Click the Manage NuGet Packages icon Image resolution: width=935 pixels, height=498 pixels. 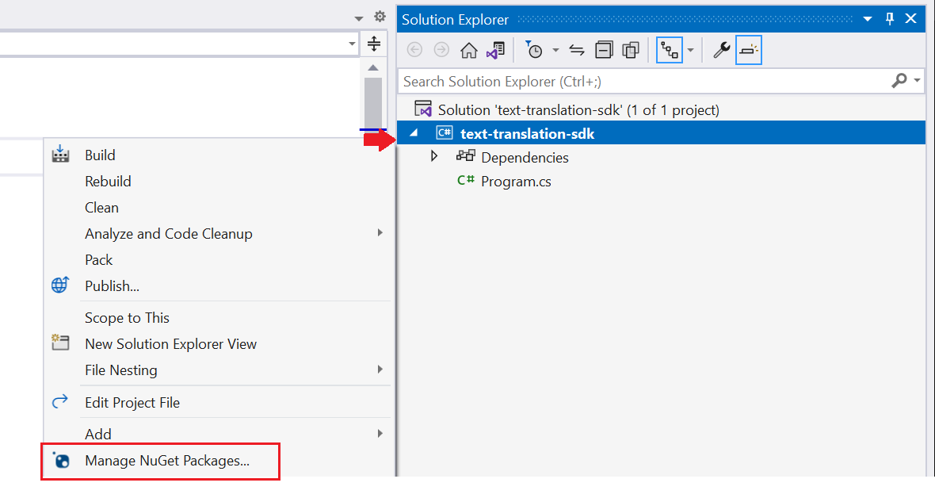tap(60, 461)
